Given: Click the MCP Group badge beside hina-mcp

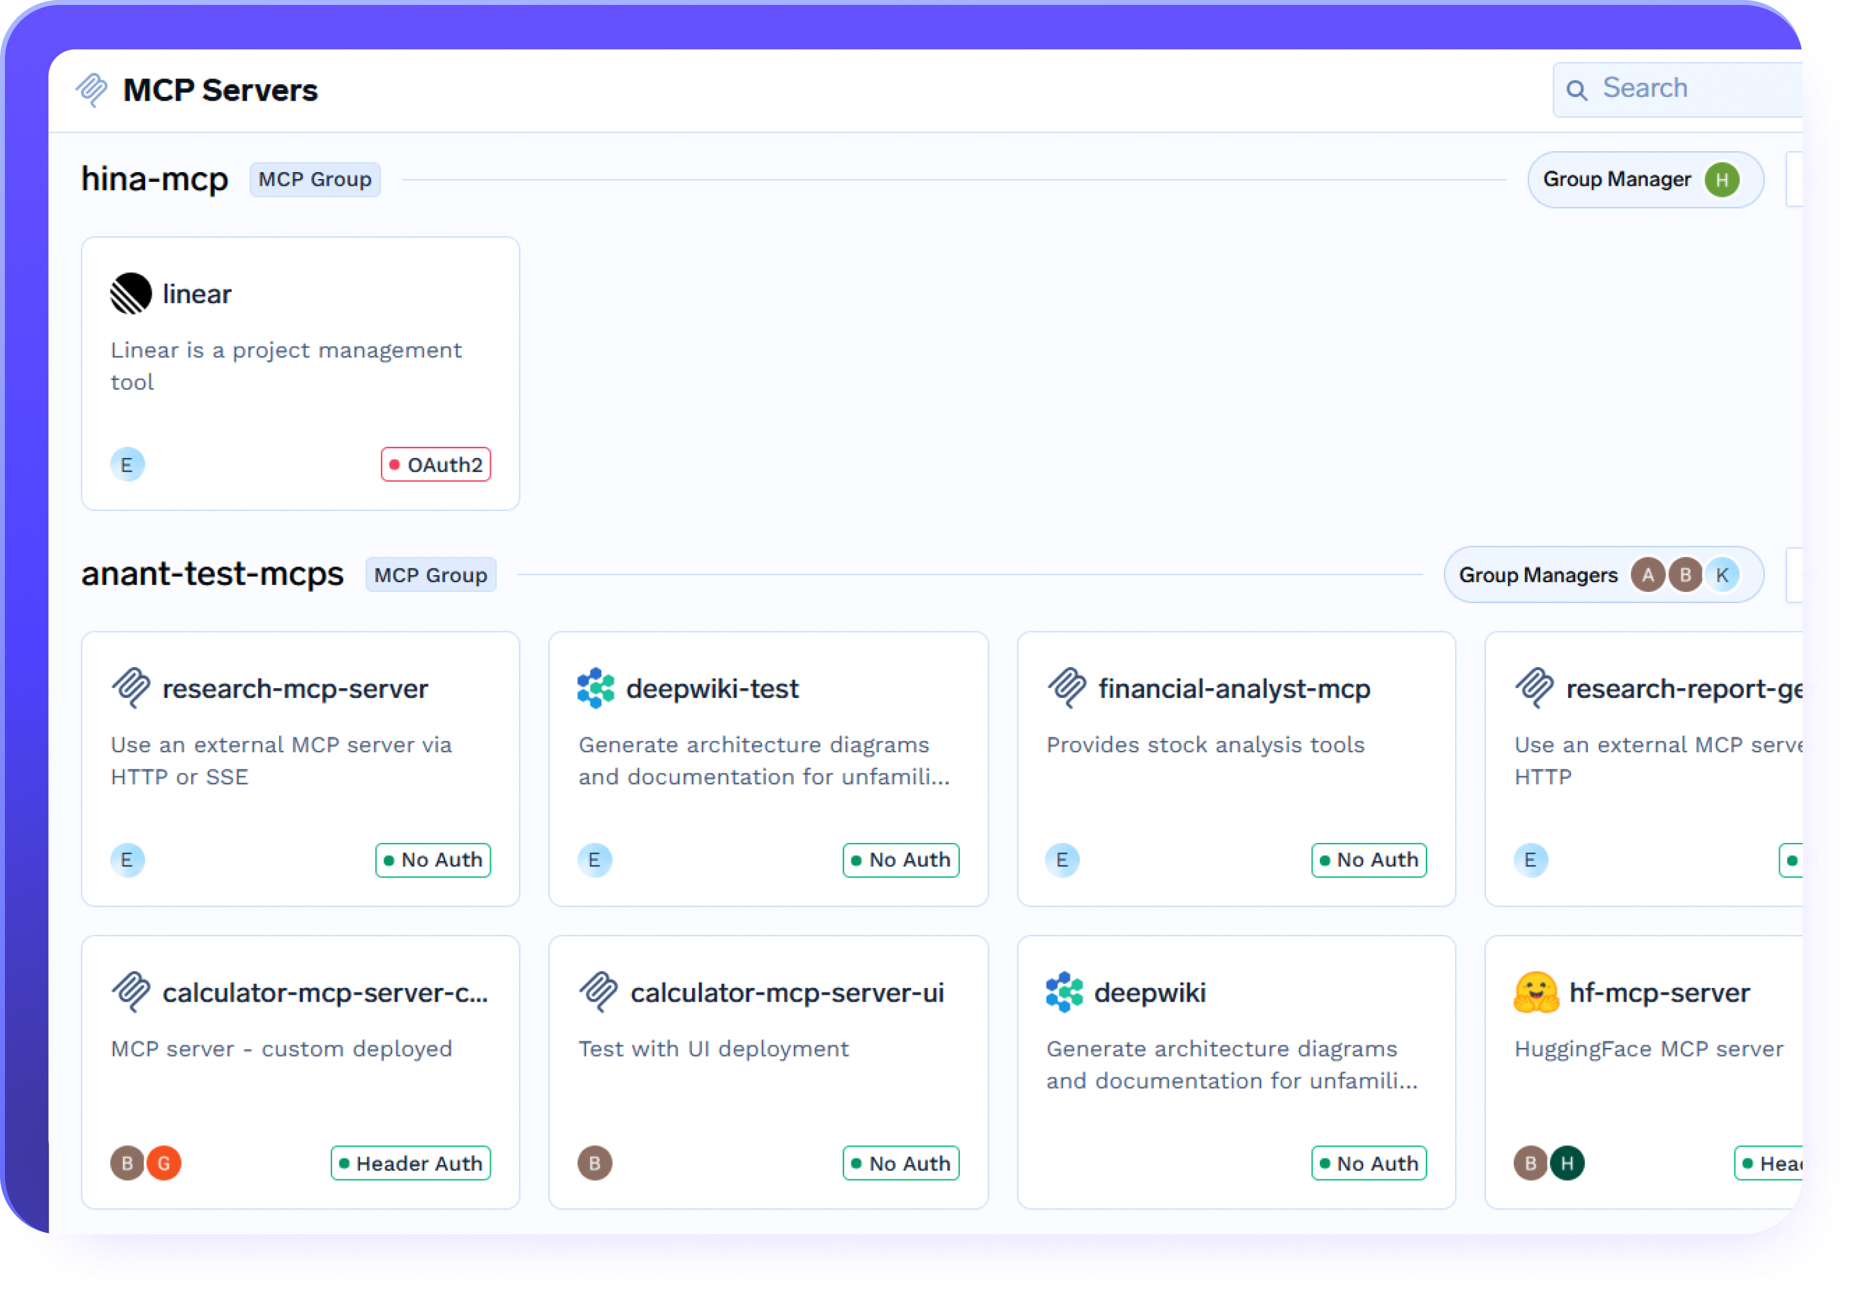Looking at the screenshot, I should point(315,179).
